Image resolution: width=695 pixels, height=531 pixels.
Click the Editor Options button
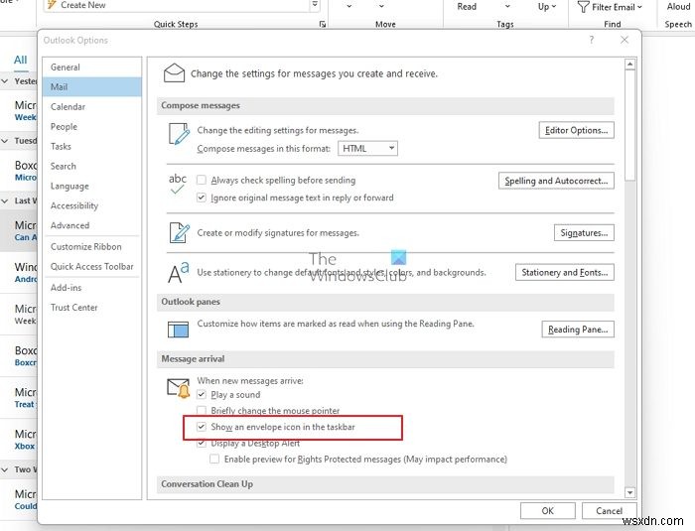pos(576,130)
